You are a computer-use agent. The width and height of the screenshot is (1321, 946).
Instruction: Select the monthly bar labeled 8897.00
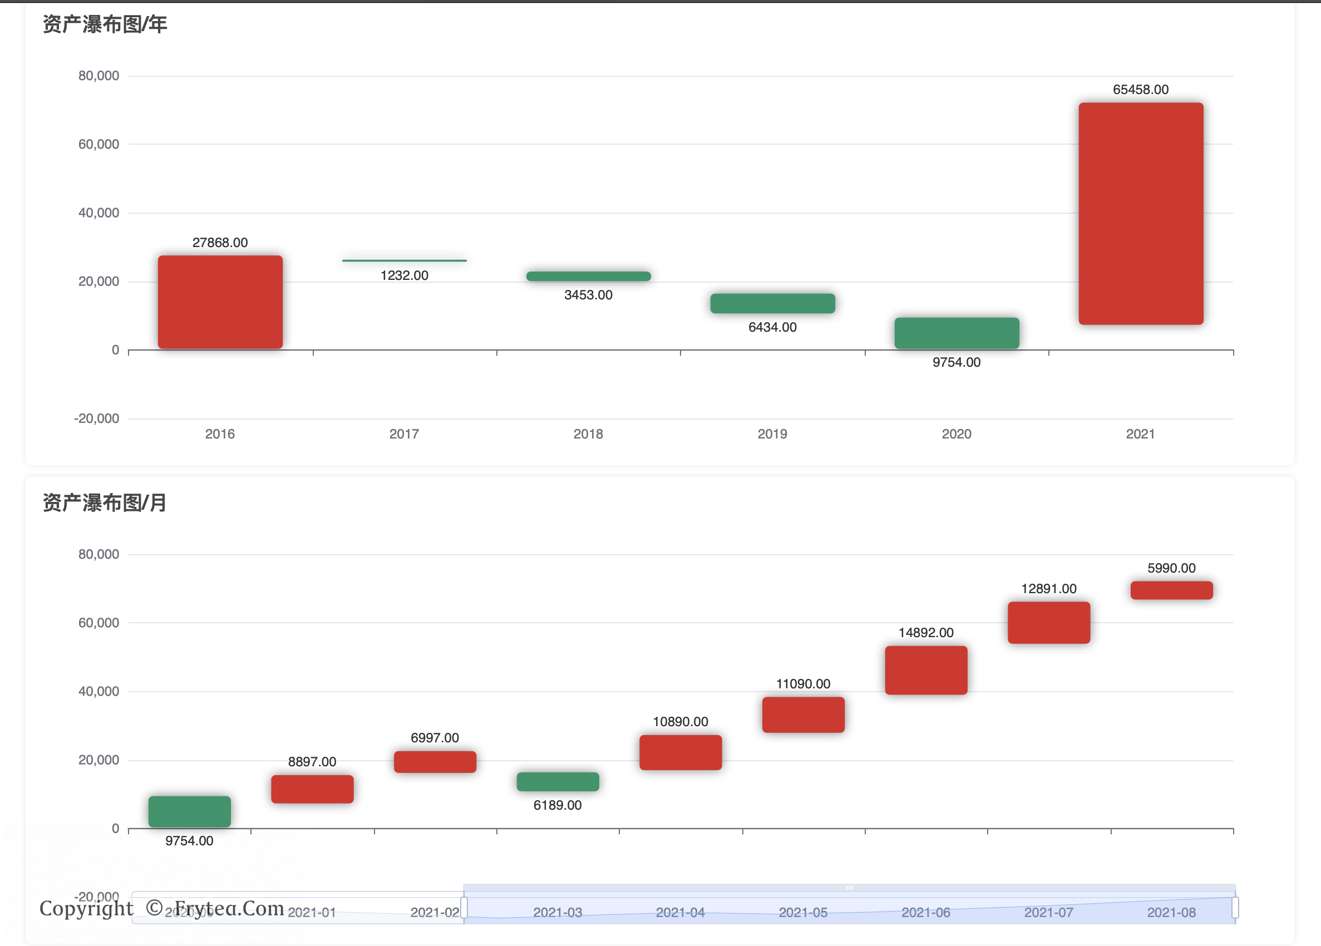click(x=312, y=789)
